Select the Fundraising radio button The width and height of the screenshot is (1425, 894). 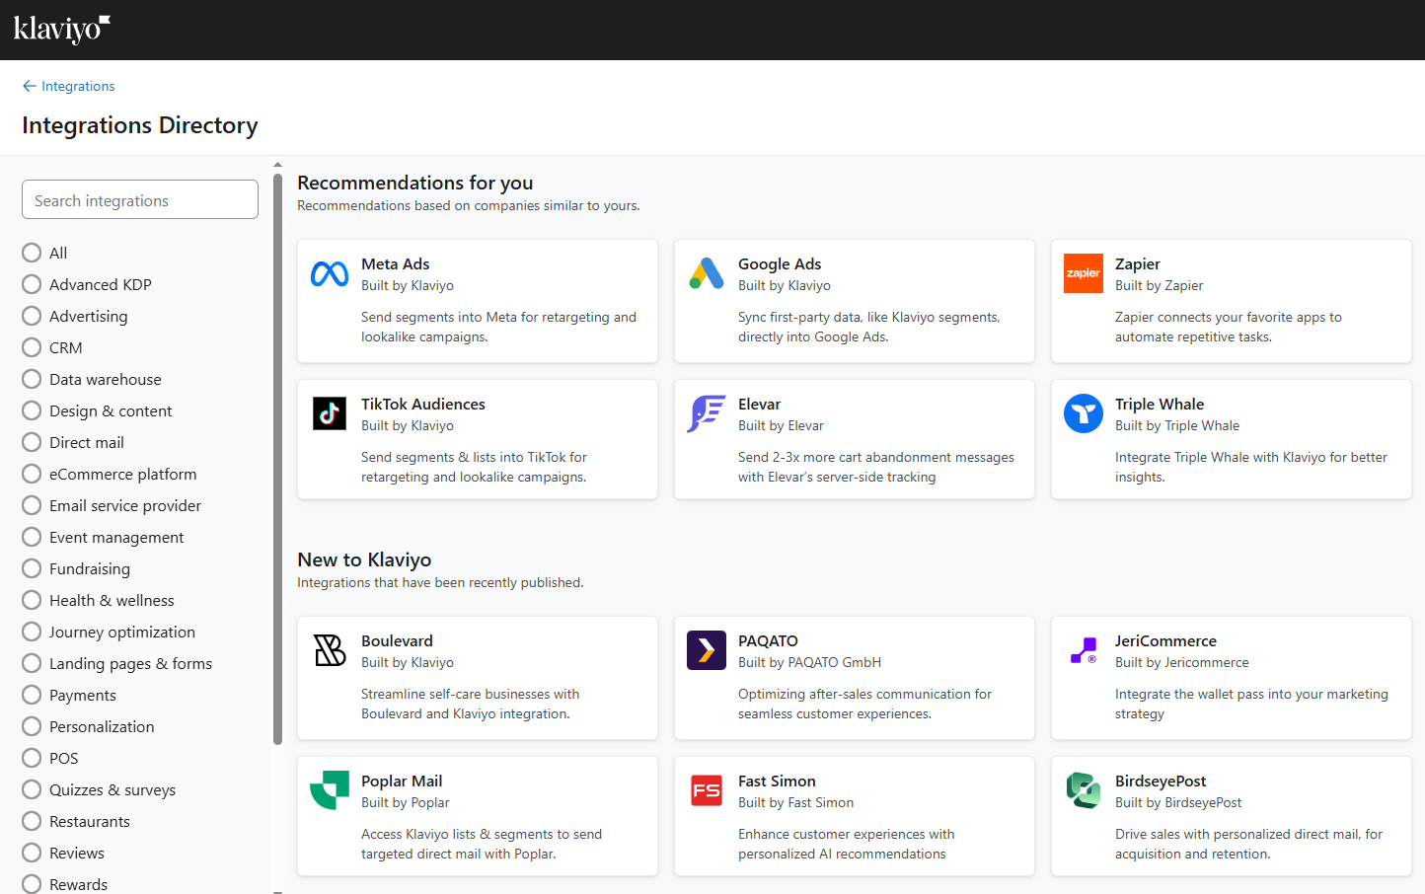(32, 568)
